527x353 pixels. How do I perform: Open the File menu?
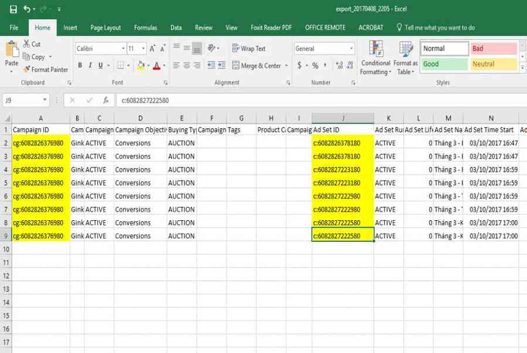tap(14, 28)
